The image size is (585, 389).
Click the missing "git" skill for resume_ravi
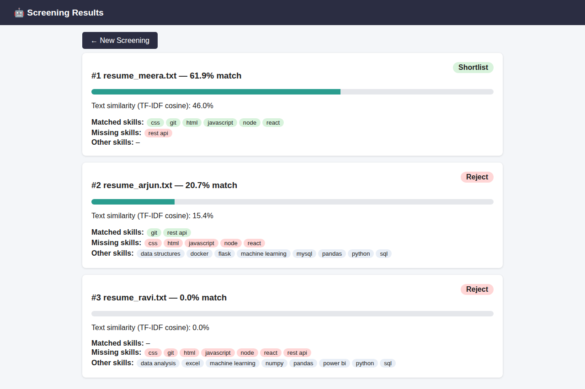170,352
